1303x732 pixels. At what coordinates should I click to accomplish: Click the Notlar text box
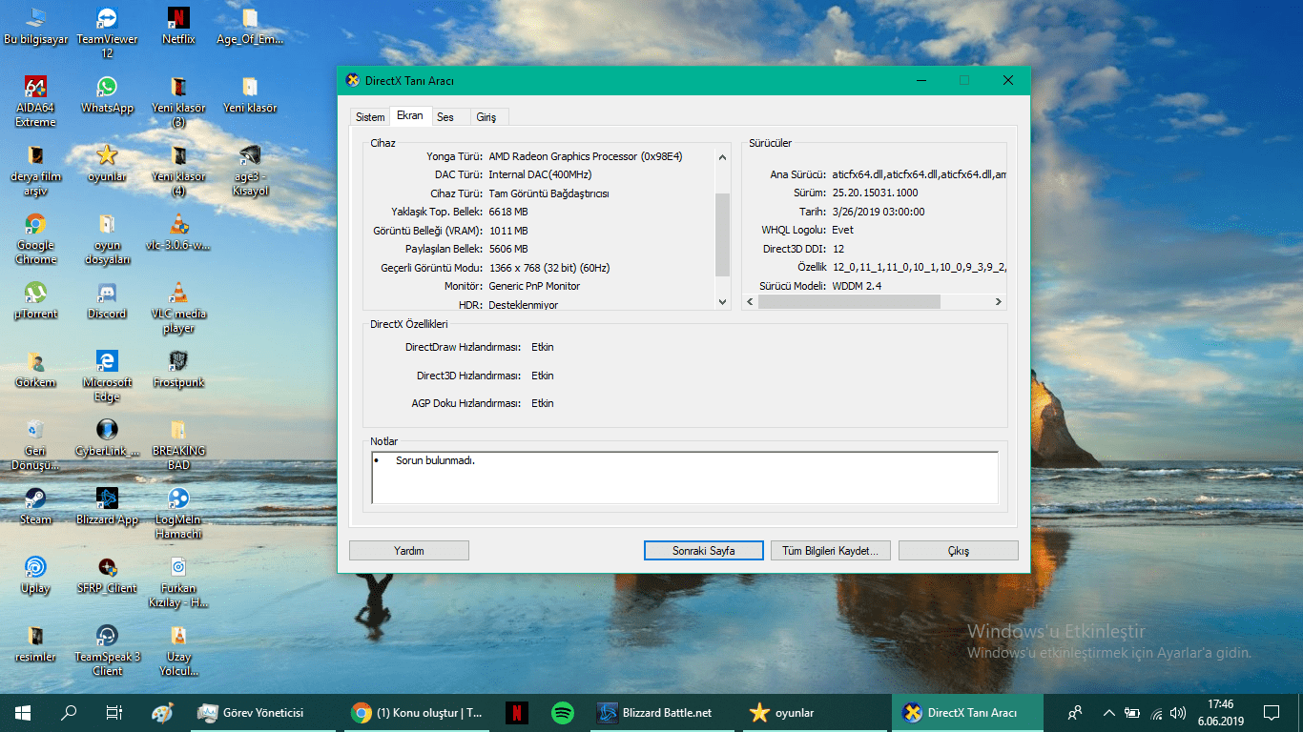[x=684, y=478]
